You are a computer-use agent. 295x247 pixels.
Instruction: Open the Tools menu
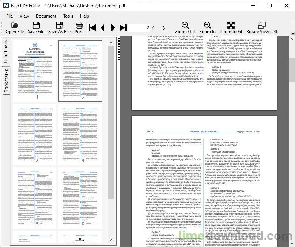(x=68, y=16)
